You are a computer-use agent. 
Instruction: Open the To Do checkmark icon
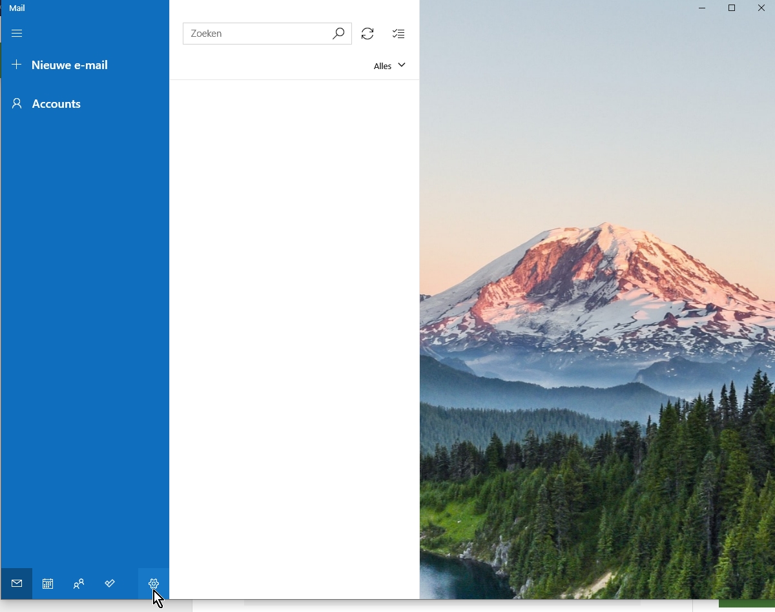110,584
